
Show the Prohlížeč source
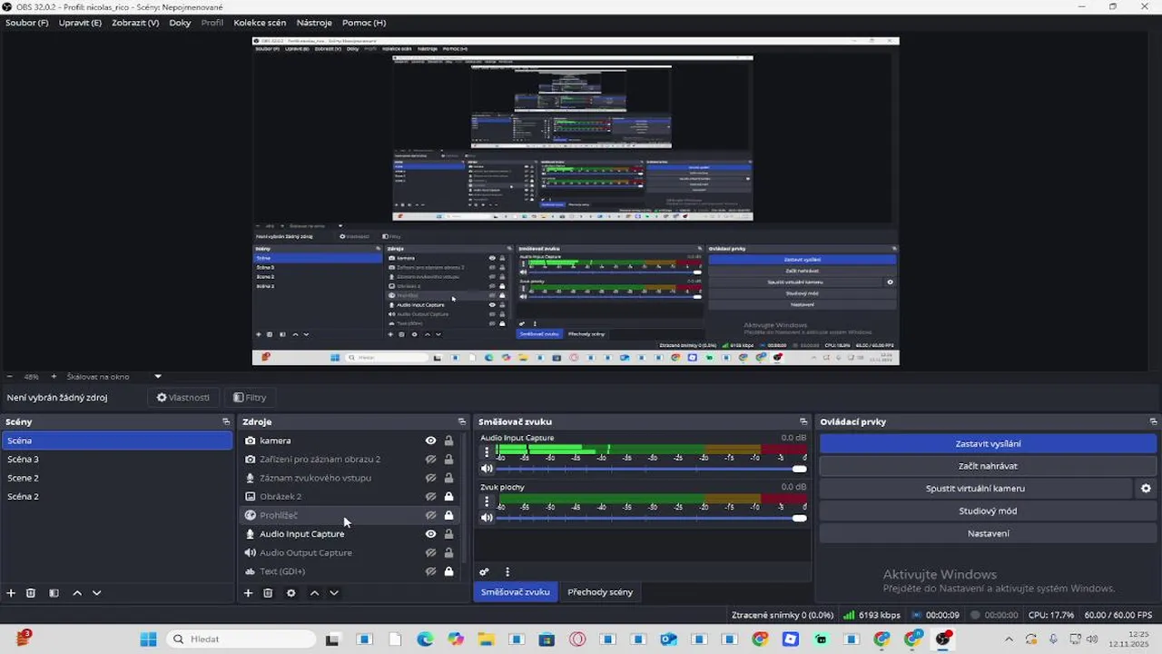tap(431, 515)
